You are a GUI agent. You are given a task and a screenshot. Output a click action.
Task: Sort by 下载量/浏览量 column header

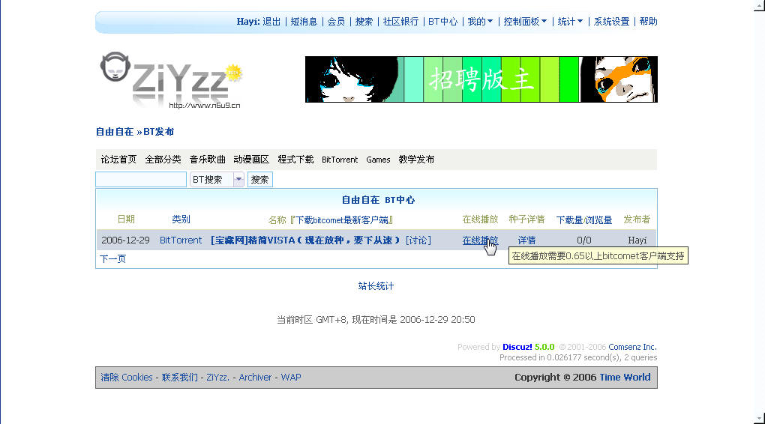click(x=584, y=220)
